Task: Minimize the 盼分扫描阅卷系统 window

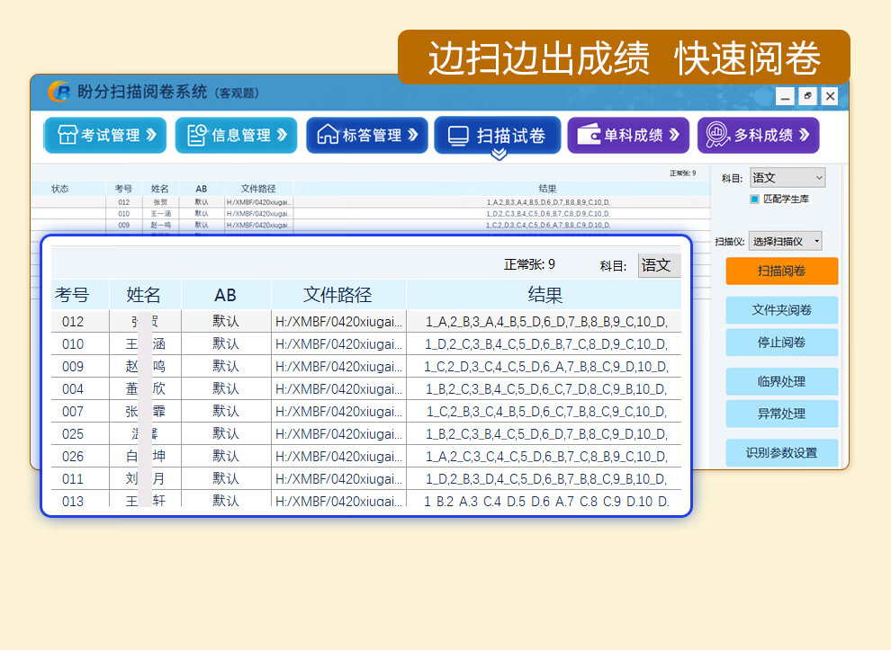Action: [x=785, y=96]
